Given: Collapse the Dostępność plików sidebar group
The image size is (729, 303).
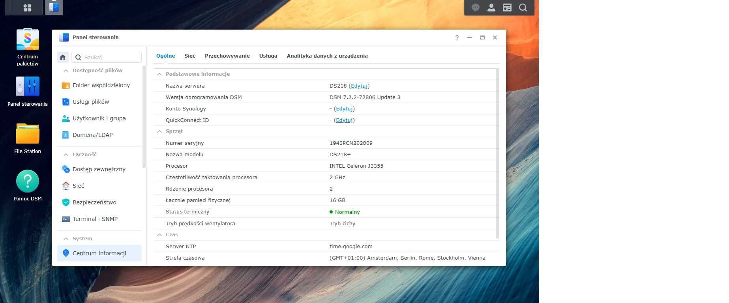Looking at the screenshot, I should 66,71.
